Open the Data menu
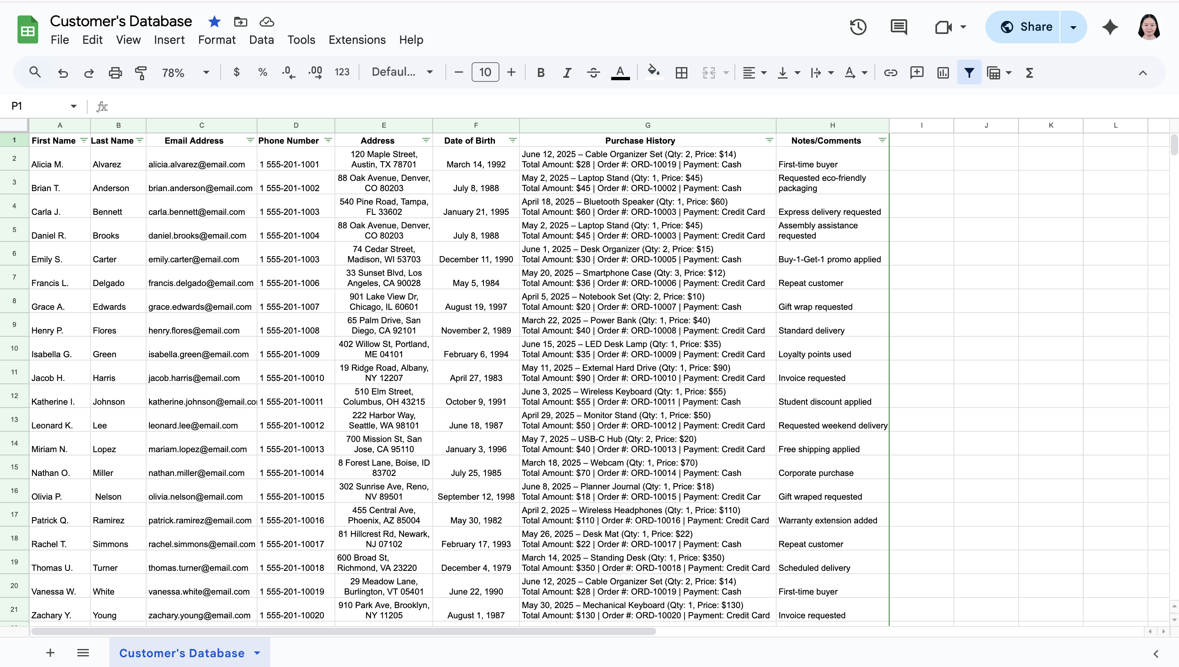This screenshot has height=667, width=1179. pyautogui.click(x=261, y=40)
